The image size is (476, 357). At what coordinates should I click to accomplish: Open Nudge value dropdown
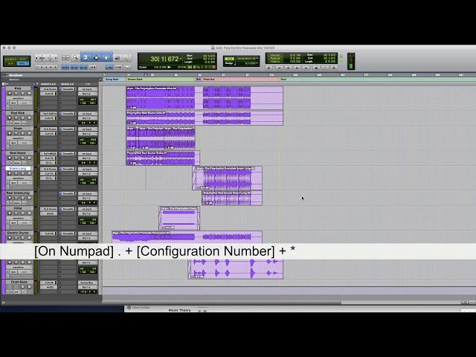click(x=257, y=63)
